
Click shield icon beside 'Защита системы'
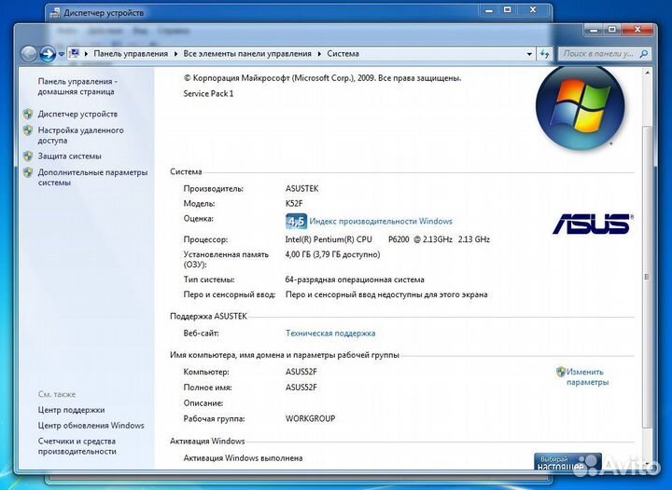click(28, 157)
